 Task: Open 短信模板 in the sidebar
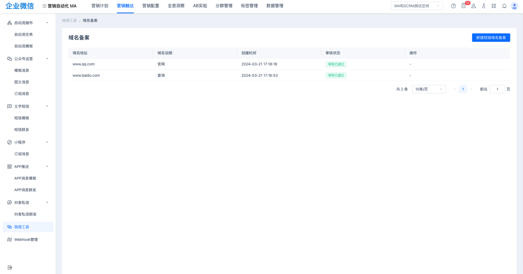click(22, 118)
